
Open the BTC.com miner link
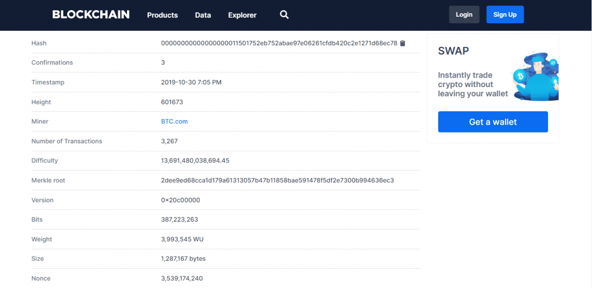point(174,121)
